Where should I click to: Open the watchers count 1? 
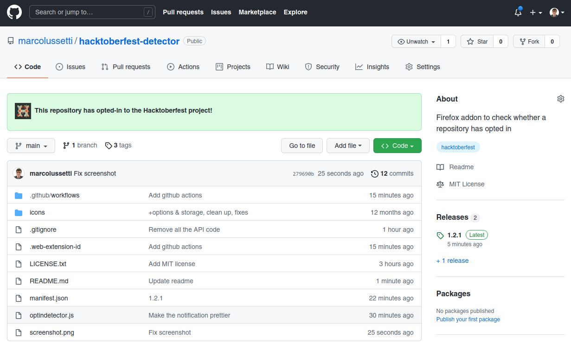point(448,42)
